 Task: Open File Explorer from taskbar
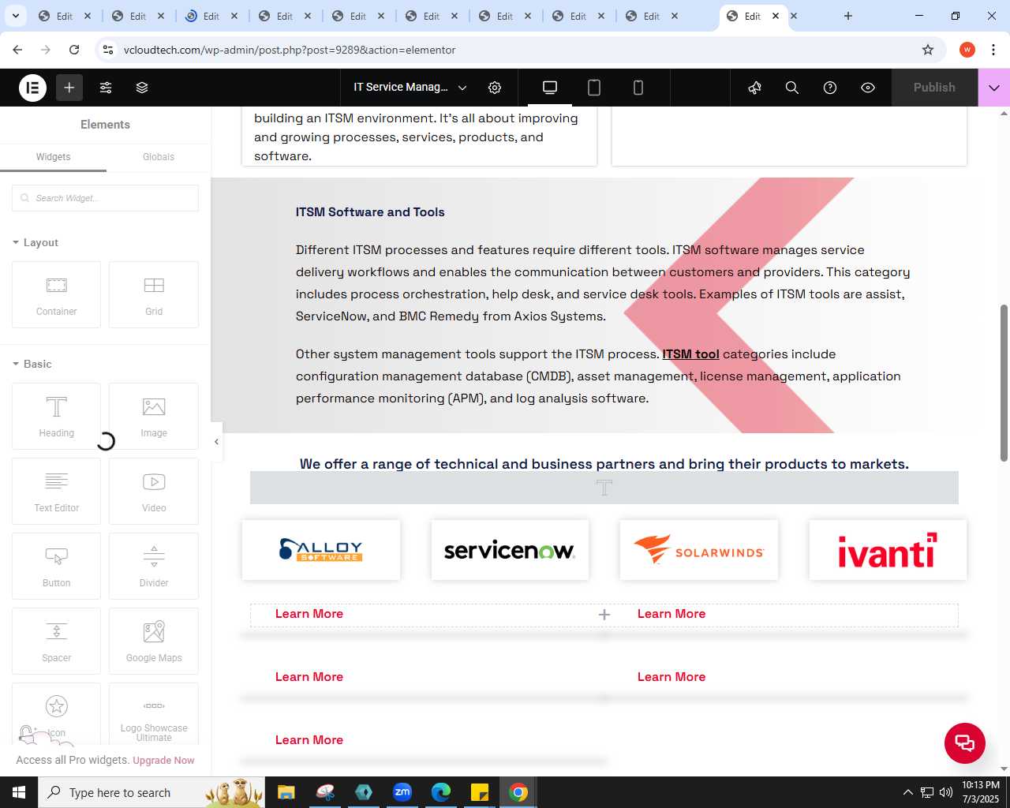click(x=286, y=792)
